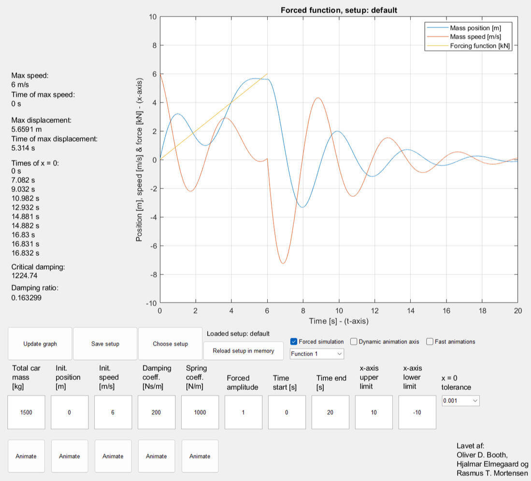Click Reload setup in memory
This screenshot has height=481, width=531.
pyautogui.click(x=243, y=351)
